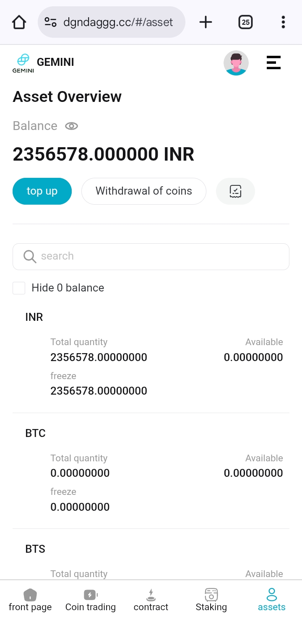The width and height of the screenshot is (302, 619).
Task: Open the contract tab
Action: 151,600
